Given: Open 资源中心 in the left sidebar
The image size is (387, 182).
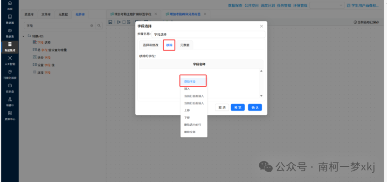Looking at the screenshot, I should click(x=10, y=116).
